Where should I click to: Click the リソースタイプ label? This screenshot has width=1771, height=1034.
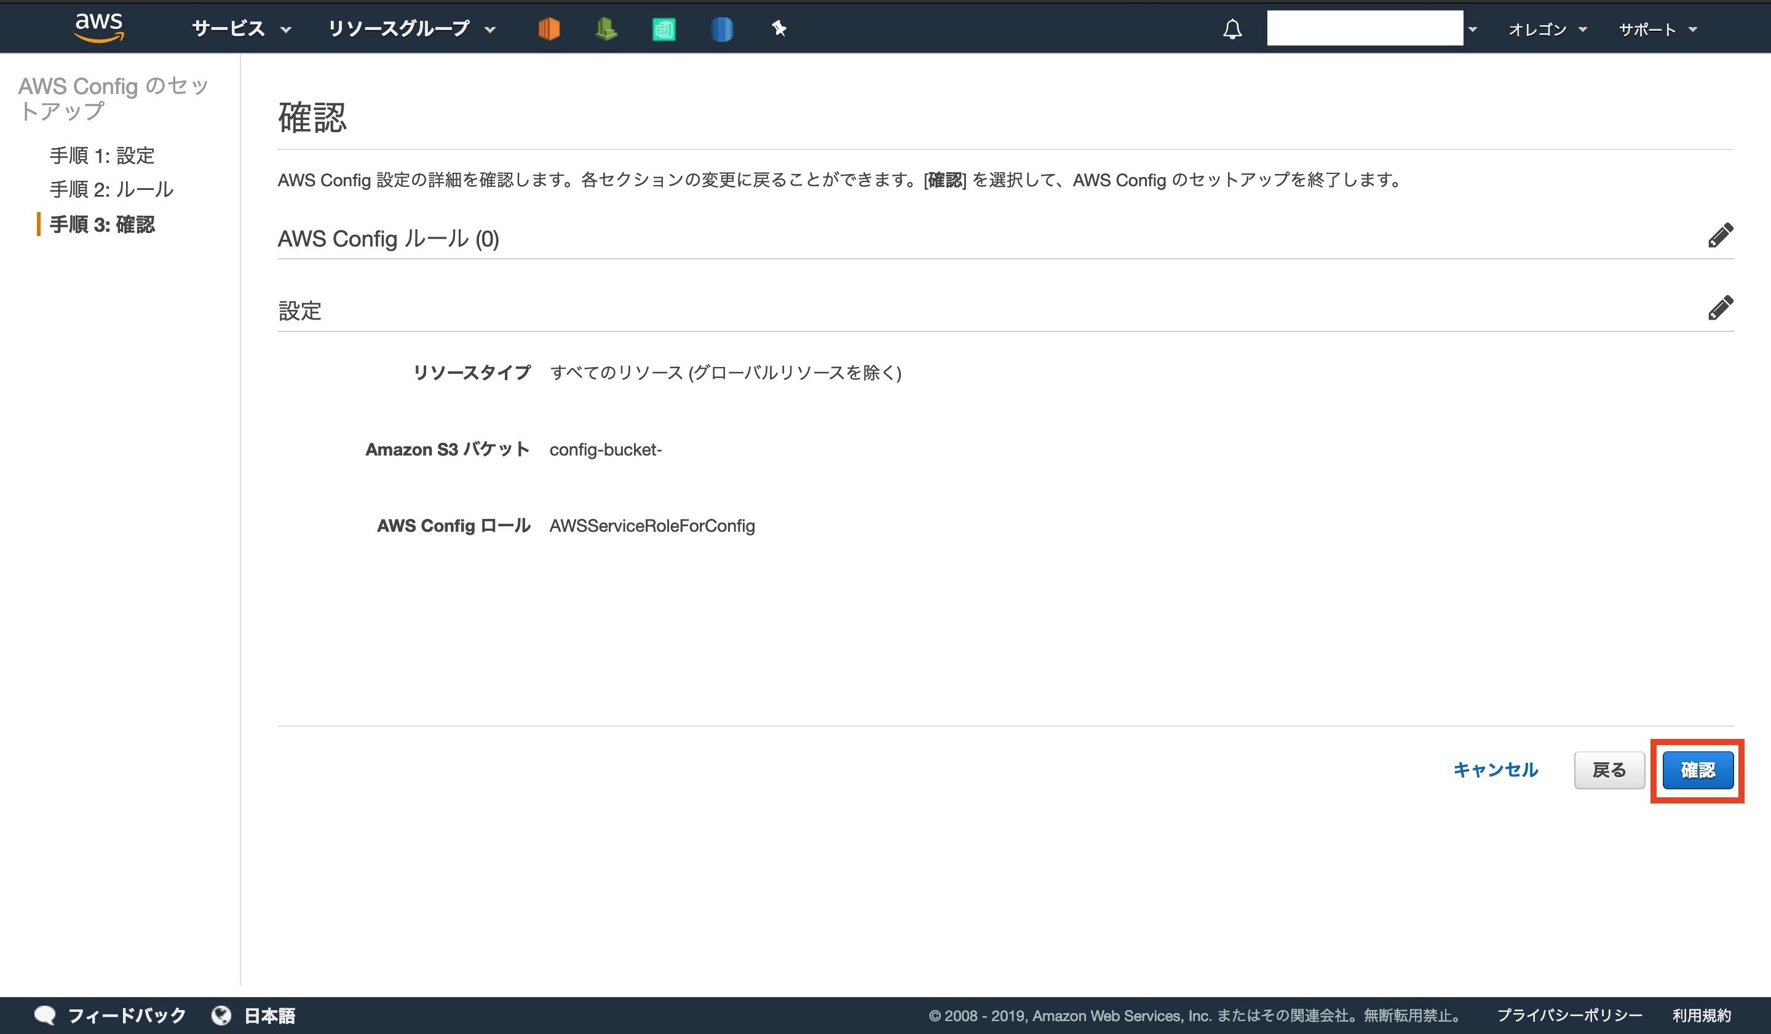point(472,373)
